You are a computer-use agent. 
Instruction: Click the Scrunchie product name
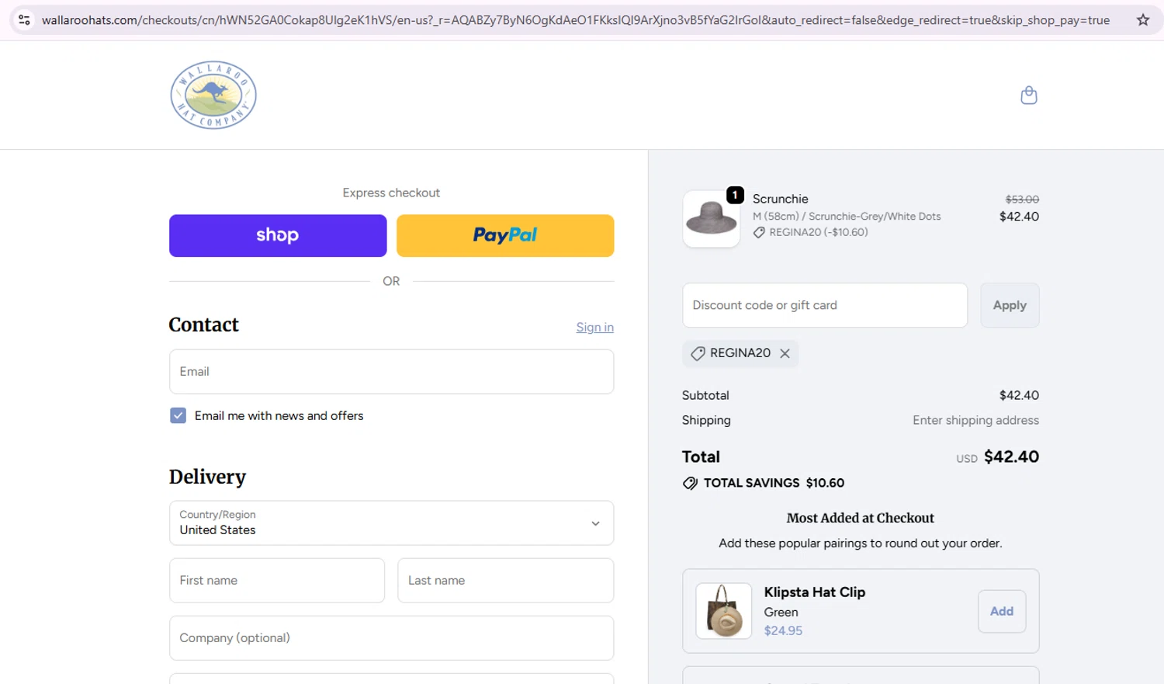pos(781,199)
